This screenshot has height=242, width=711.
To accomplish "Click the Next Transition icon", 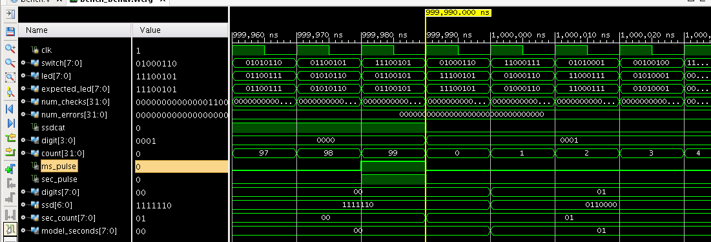I will pyautogui.click(x=10, y=152).
